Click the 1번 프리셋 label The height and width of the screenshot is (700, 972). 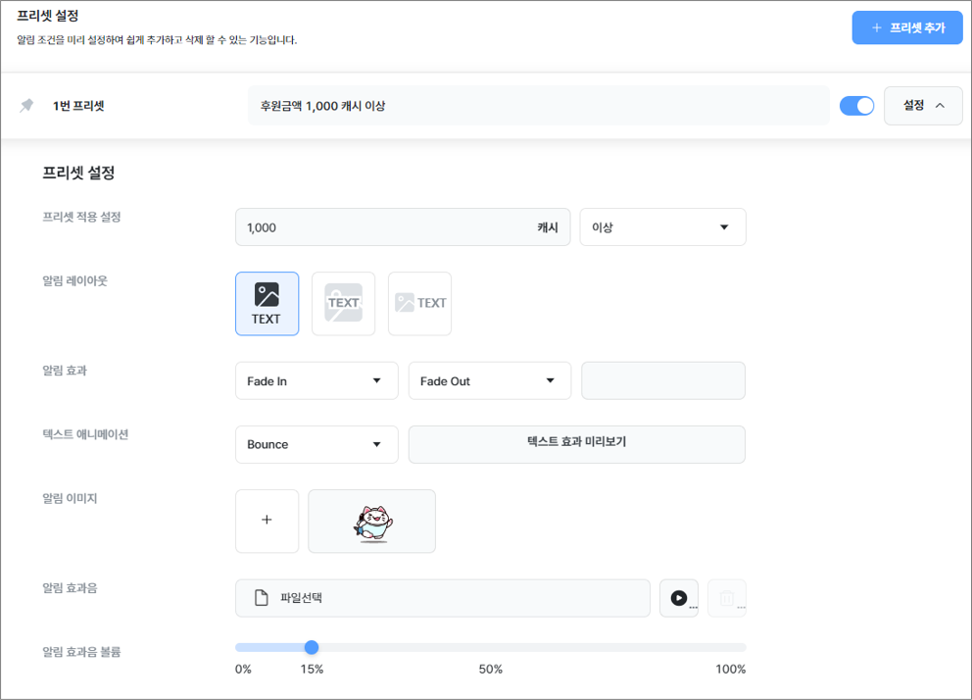(x=78, y=106)
